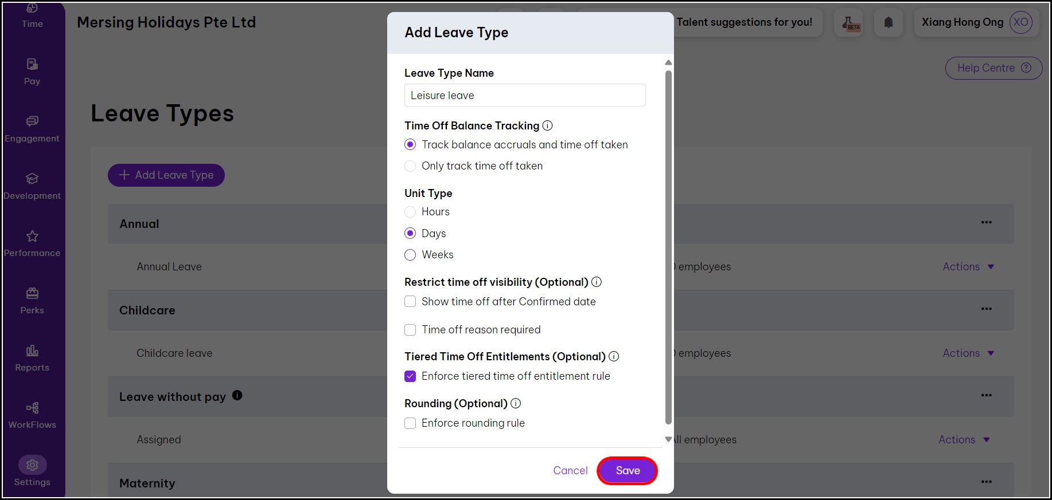
Task: Select Only track time off taken
Action: point(410,166)
